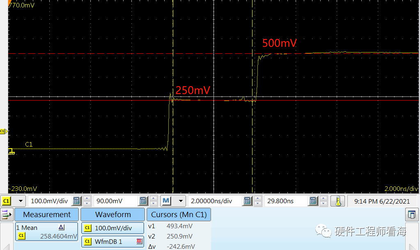420x250 pixels.
Task: Open the M timebase selector dropdown arrow
Action: (x=181, y=201)
